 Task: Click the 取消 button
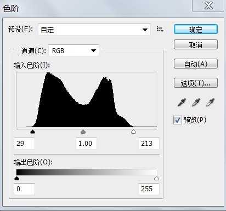[196, 44]
